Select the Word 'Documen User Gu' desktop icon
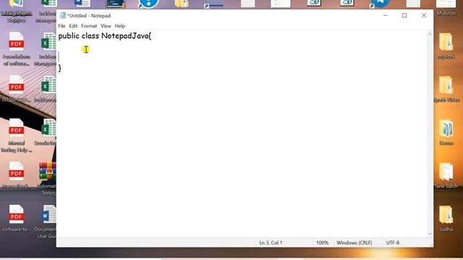463x260 pixels. [46, 222]
